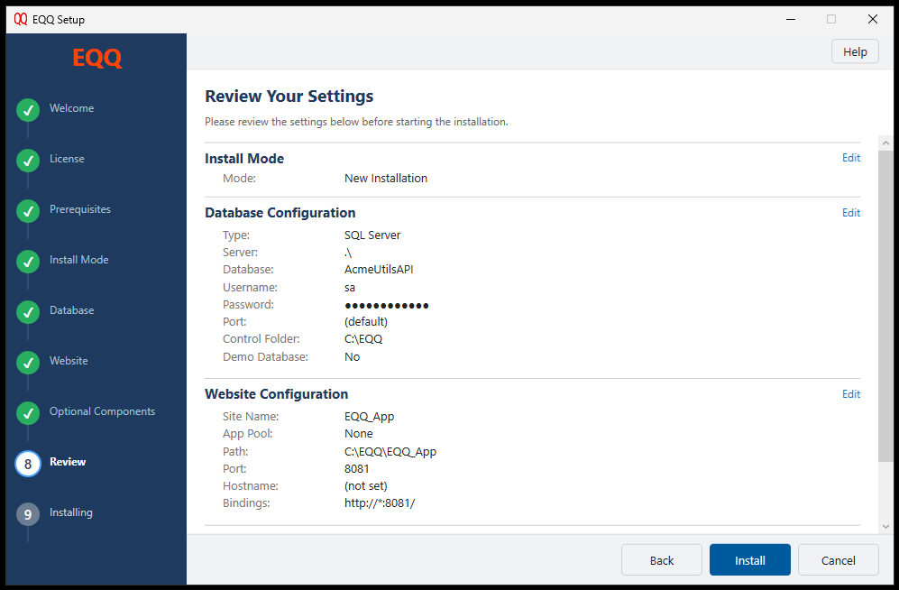Go to the Welcome step label

[x=71, y=107]
